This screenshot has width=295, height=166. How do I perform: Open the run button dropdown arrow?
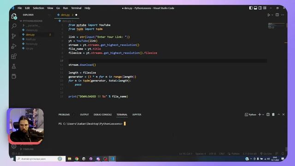(x=272, y=15)
